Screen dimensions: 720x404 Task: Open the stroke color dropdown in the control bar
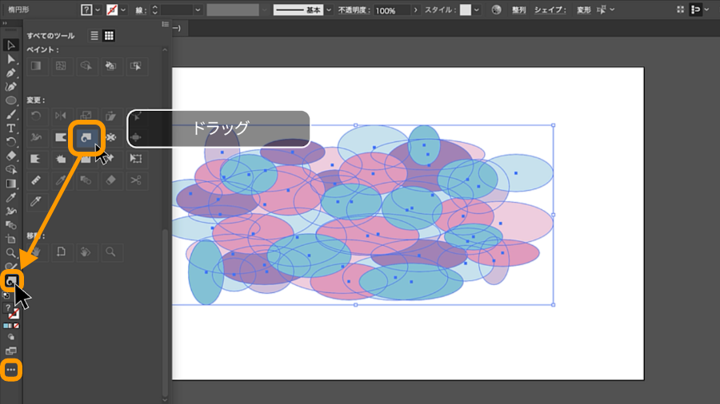[x=123, y=10]
